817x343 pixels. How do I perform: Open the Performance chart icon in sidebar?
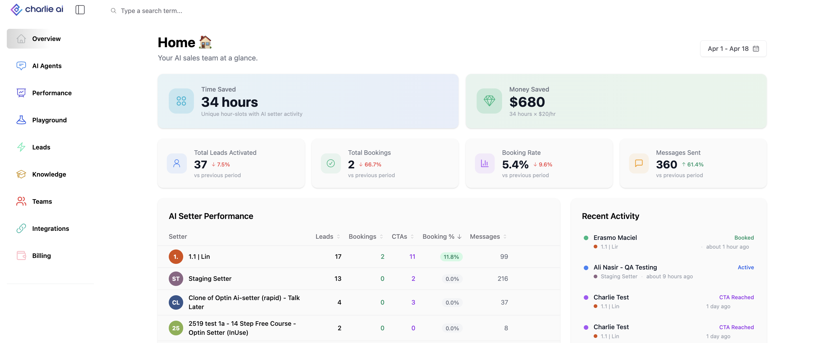click(x=21, y=93)
